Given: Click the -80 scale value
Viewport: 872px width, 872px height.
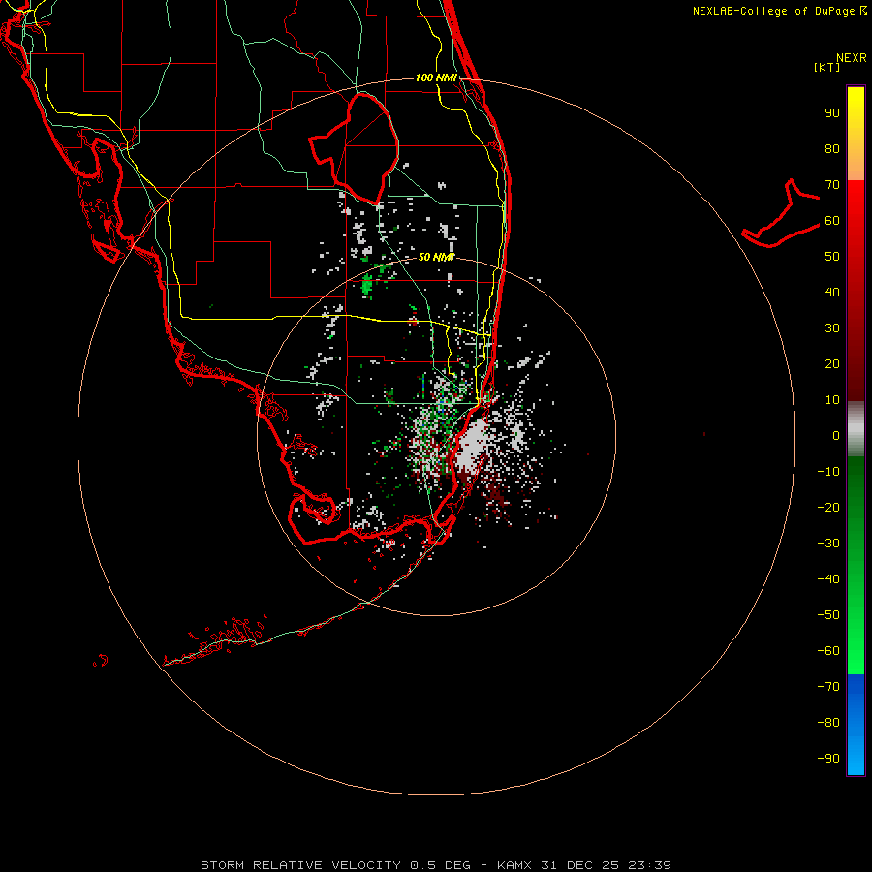Looking at the screenshot, I should 828,723.
